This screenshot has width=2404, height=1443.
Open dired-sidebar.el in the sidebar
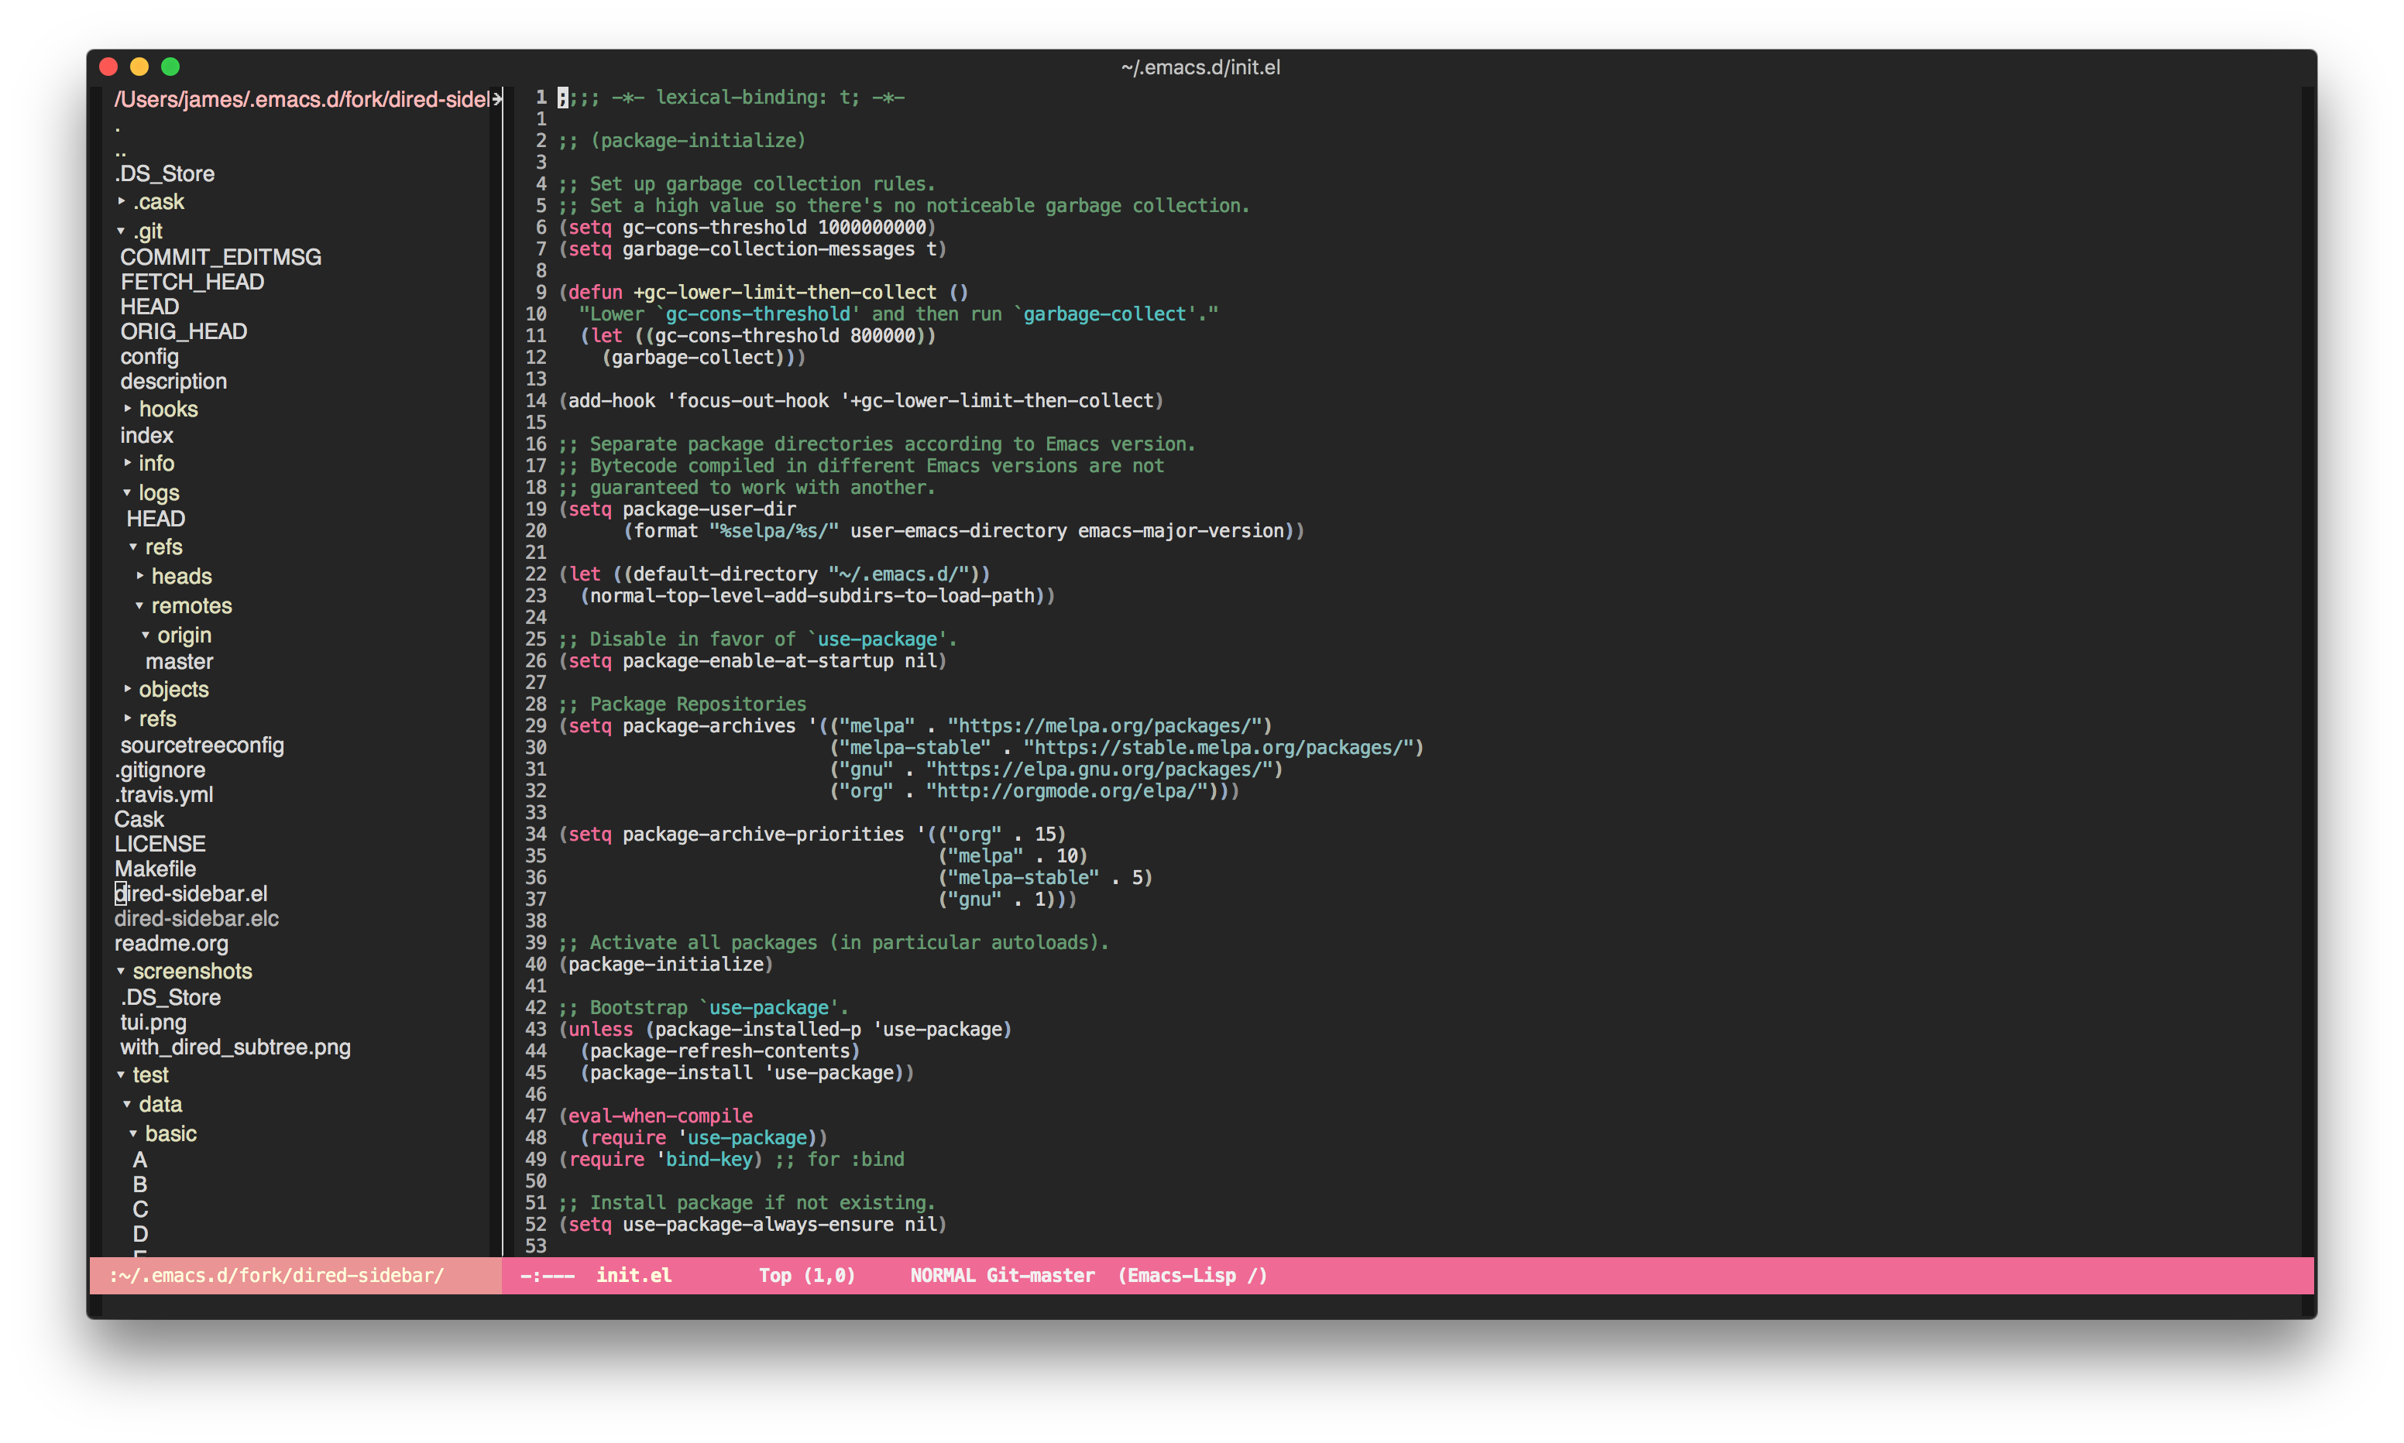pyautogui.click(x=191, y=893)
